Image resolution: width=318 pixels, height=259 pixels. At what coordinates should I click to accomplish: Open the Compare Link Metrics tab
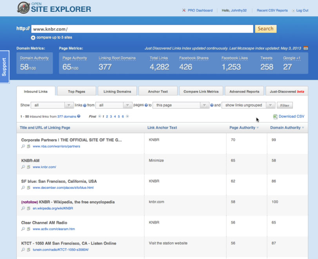pyautogui.click(x=201, y=91)
